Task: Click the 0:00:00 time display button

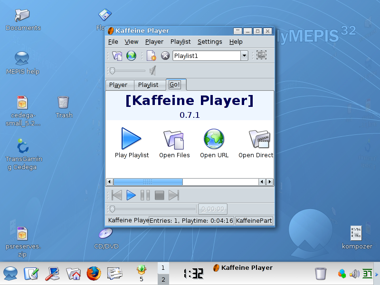Action: [212, 209]
